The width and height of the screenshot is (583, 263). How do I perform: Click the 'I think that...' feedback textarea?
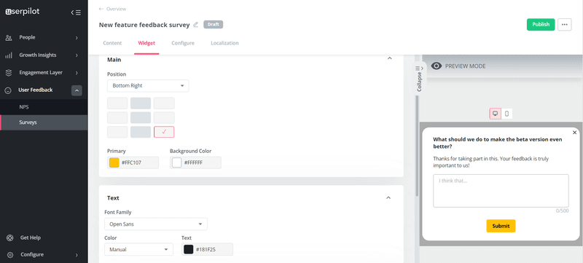pos(501,191)
